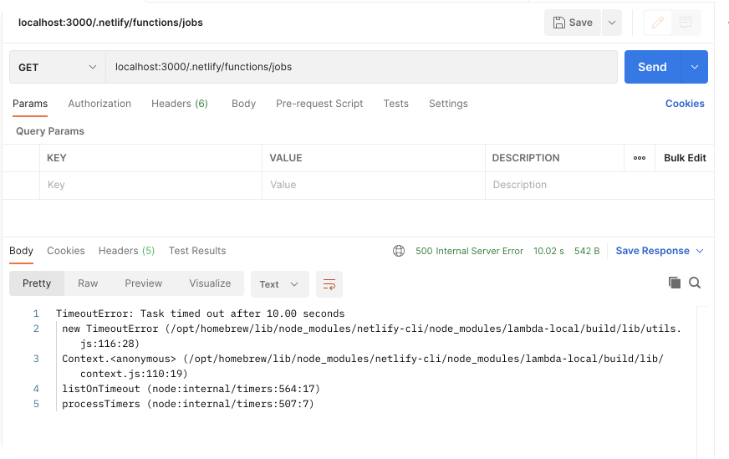Toggle the line wrap icon
Image resolution: width=729 pixels, height=459 pixels.
pos(329,284)
